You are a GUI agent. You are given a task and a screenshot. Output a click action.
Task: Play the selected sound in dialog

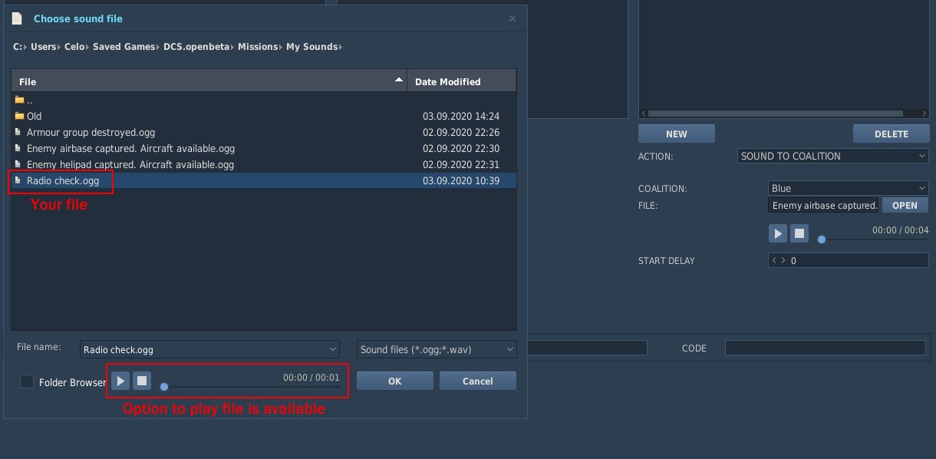(120, 381)
